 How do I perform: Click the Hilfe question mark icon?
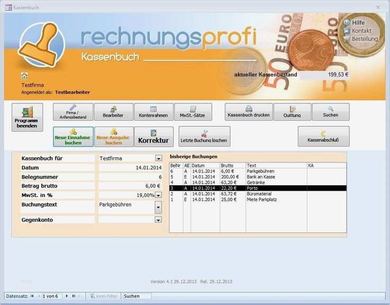(347, 22)
